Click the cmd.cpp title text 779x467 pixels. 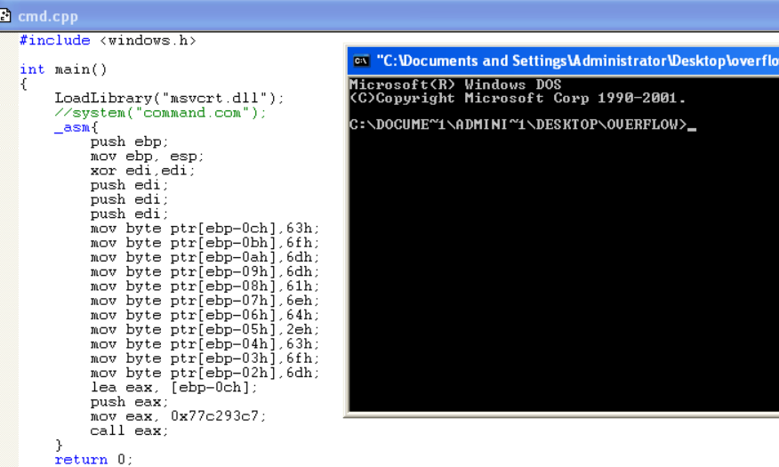[48, 16]
